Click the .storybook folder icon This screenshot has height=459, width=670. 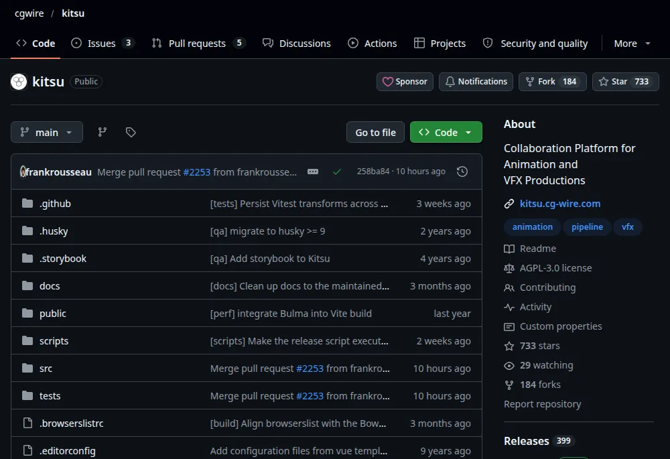(x=27, y=258)
